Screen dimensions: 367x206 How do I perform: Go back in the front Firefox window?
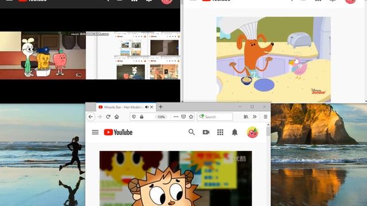point(91,117)
